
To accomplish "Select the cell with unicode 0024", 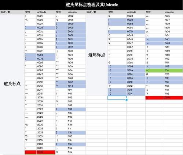I will point(136,16).
